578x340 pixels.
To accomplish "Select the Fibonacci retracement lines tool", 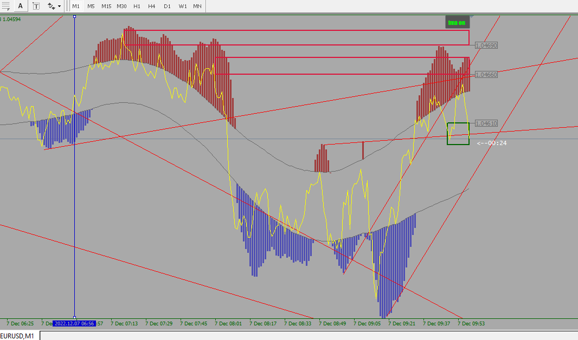I will coord(5,6).
